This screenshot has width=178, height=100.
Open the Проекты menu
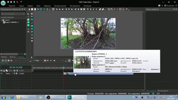tap(12, 6)
